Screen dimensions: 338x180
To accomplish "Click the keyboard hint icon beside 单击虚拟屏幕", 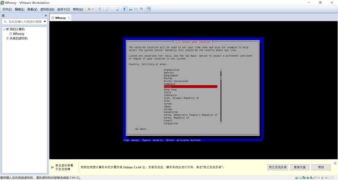I will (52, 167).
